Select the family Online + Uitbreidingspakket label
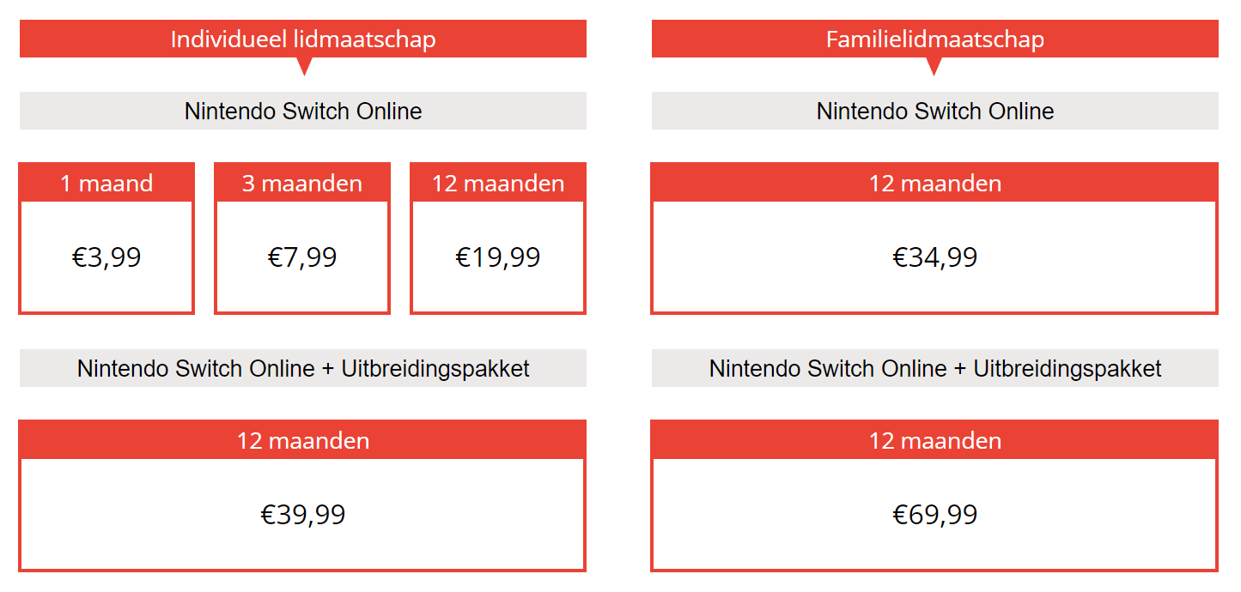Screen dimensions: 1241x592 [934, 368]
